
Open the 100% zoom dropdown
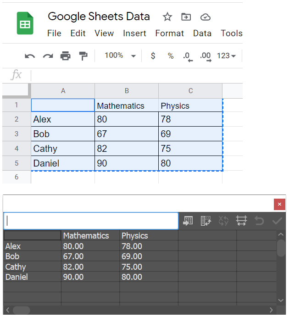point(120,56)
